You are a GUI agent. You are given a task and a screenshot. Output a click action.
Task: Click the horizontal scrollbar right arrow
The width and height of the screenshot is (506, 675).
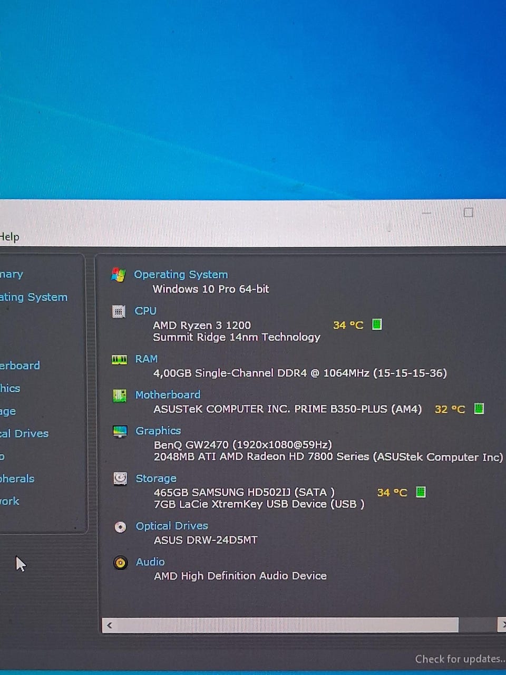[502, 625]
